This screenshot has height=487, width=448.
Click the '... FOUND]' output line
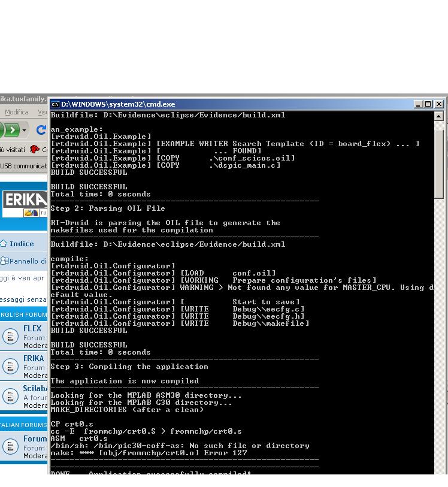[x=156, y=151]
